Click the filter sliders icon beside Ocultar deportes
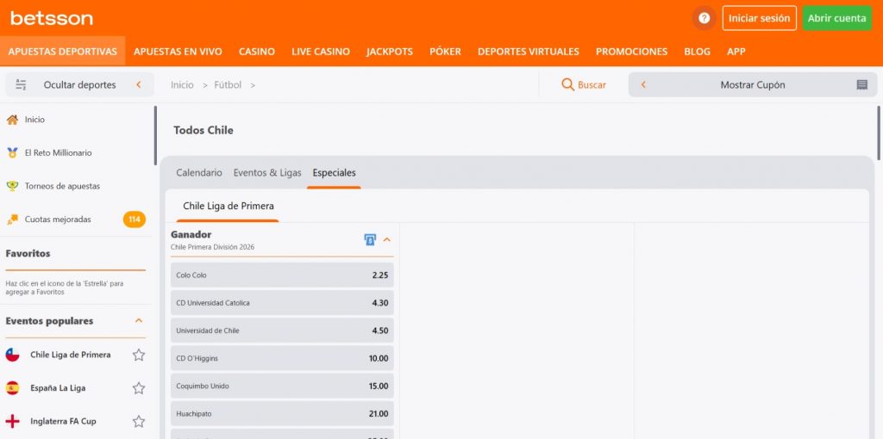Viewport: 883px width, 439px height. coord(21,85)
